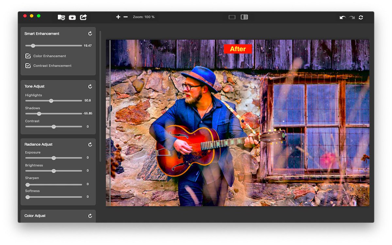Click the Smart Enhancement value 19.47
The height and width of the screenshot is (245, 392).
click(x=88, y=46)
